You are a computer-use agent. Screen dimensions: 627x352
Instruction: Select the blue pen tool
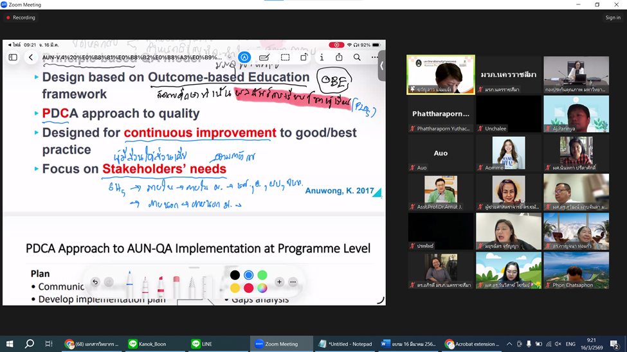128,283
